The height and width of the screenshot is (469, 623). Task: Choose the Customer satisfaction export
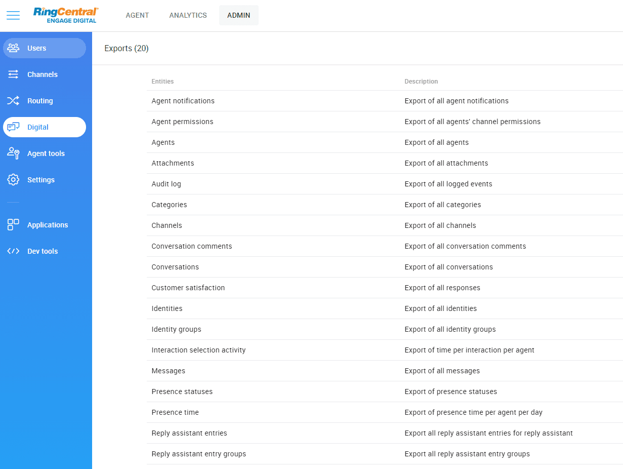point(188,288)
